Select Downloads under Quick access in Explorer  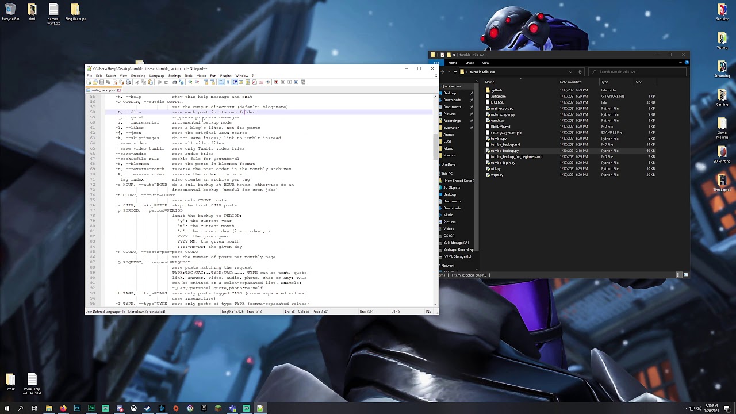click(x=451, y=100)
